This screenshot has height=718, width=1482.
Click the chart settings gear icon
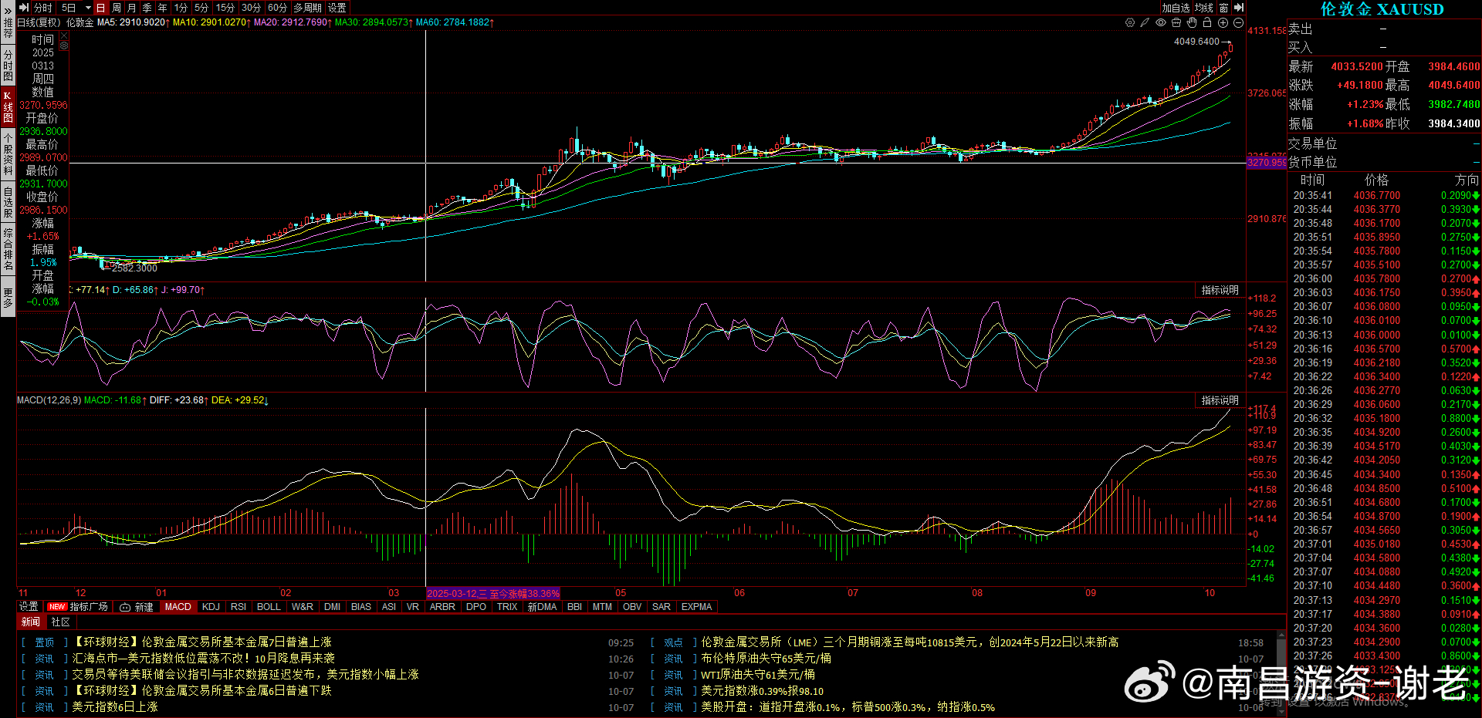click(x=1130, y=22)
